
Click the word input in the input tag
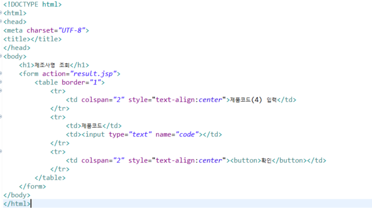pos(95,134)
